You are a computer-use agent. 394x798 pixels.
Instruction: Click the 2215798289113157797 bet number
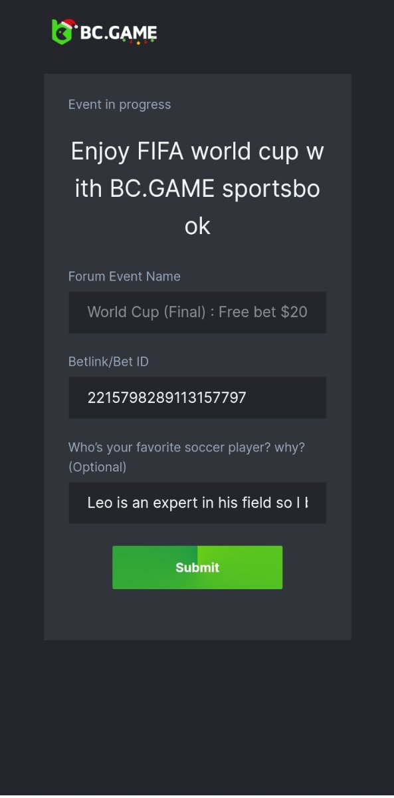point(167,398)
